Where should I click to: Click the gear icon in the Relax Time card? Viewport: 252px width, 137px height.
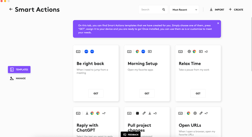(x=189, y=51)
